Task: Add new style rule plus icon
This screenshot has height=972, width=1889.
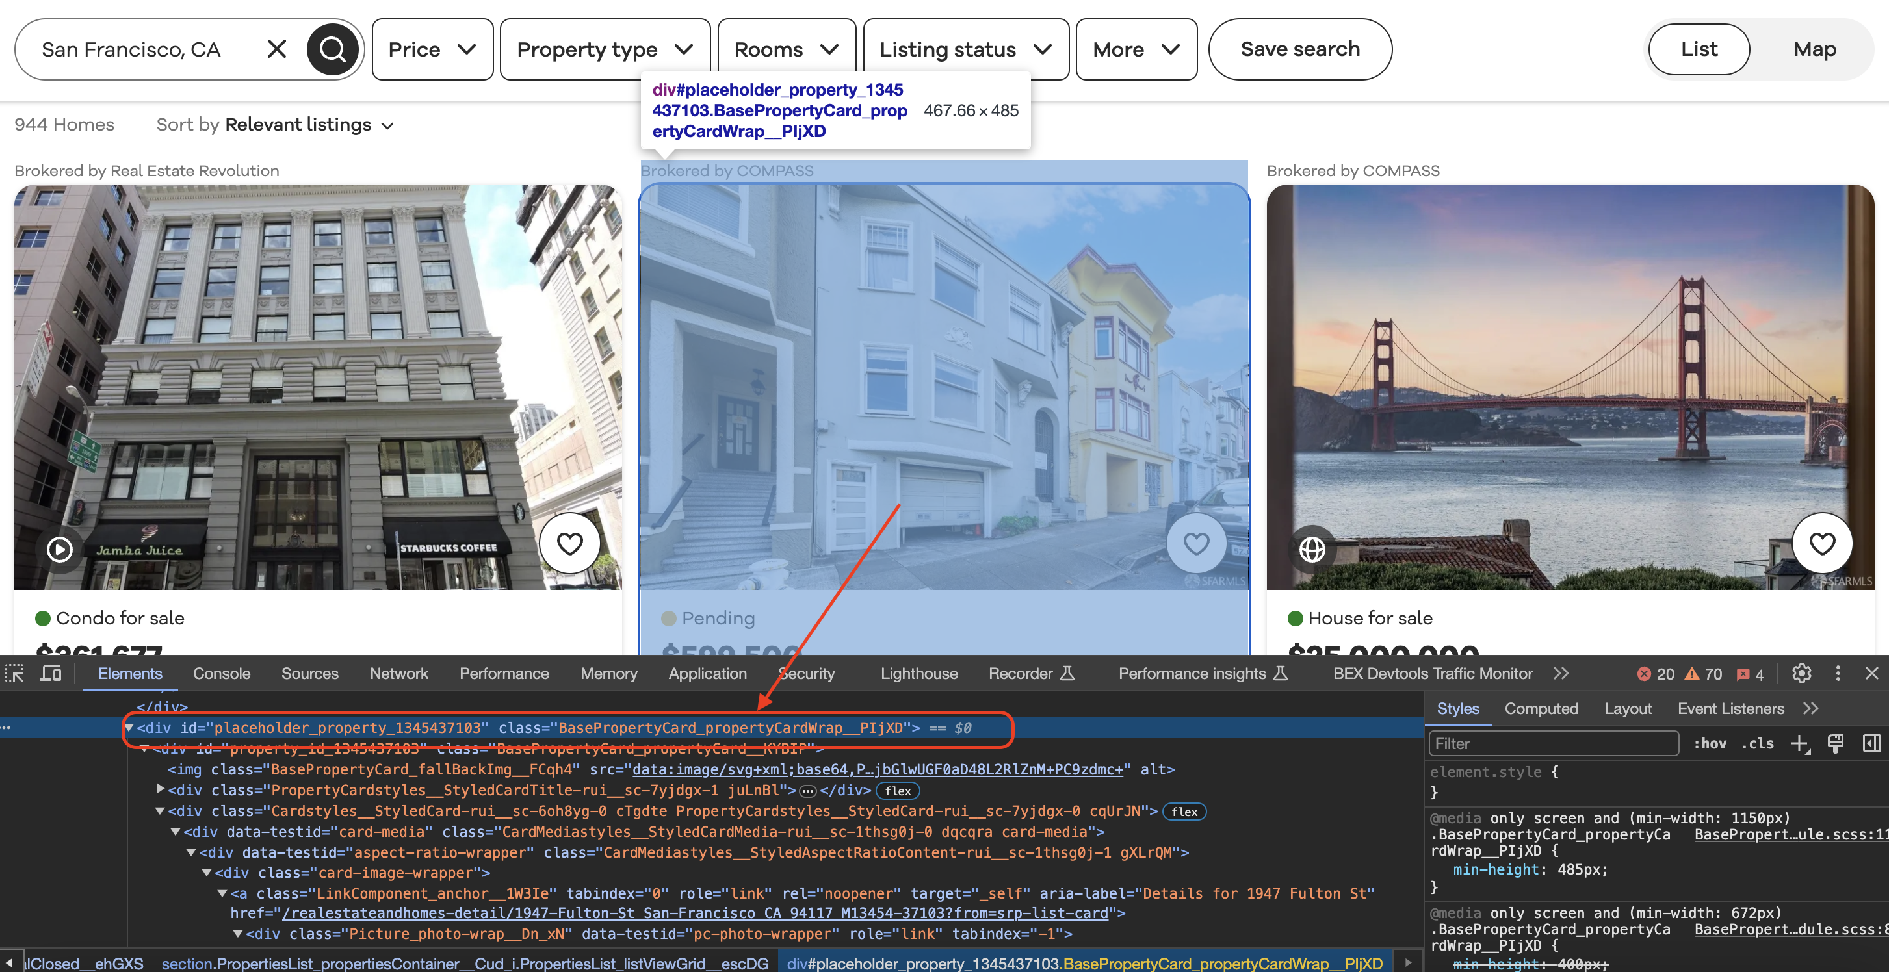Action: [x=1800, y=744]
